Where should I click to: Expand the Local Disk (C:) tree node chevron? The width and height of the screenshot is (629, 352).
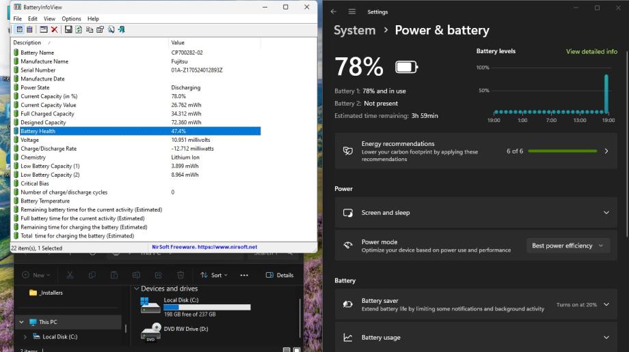pos(25,337)
